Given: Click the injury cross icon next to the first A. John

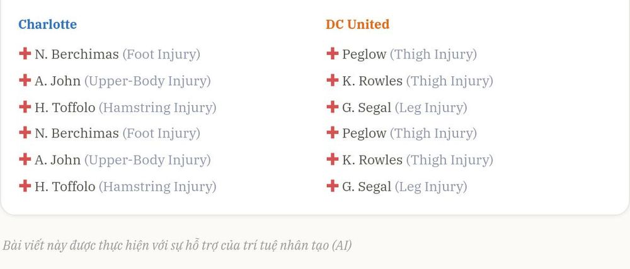Looking at the screenshot, I should pos(25,80).
